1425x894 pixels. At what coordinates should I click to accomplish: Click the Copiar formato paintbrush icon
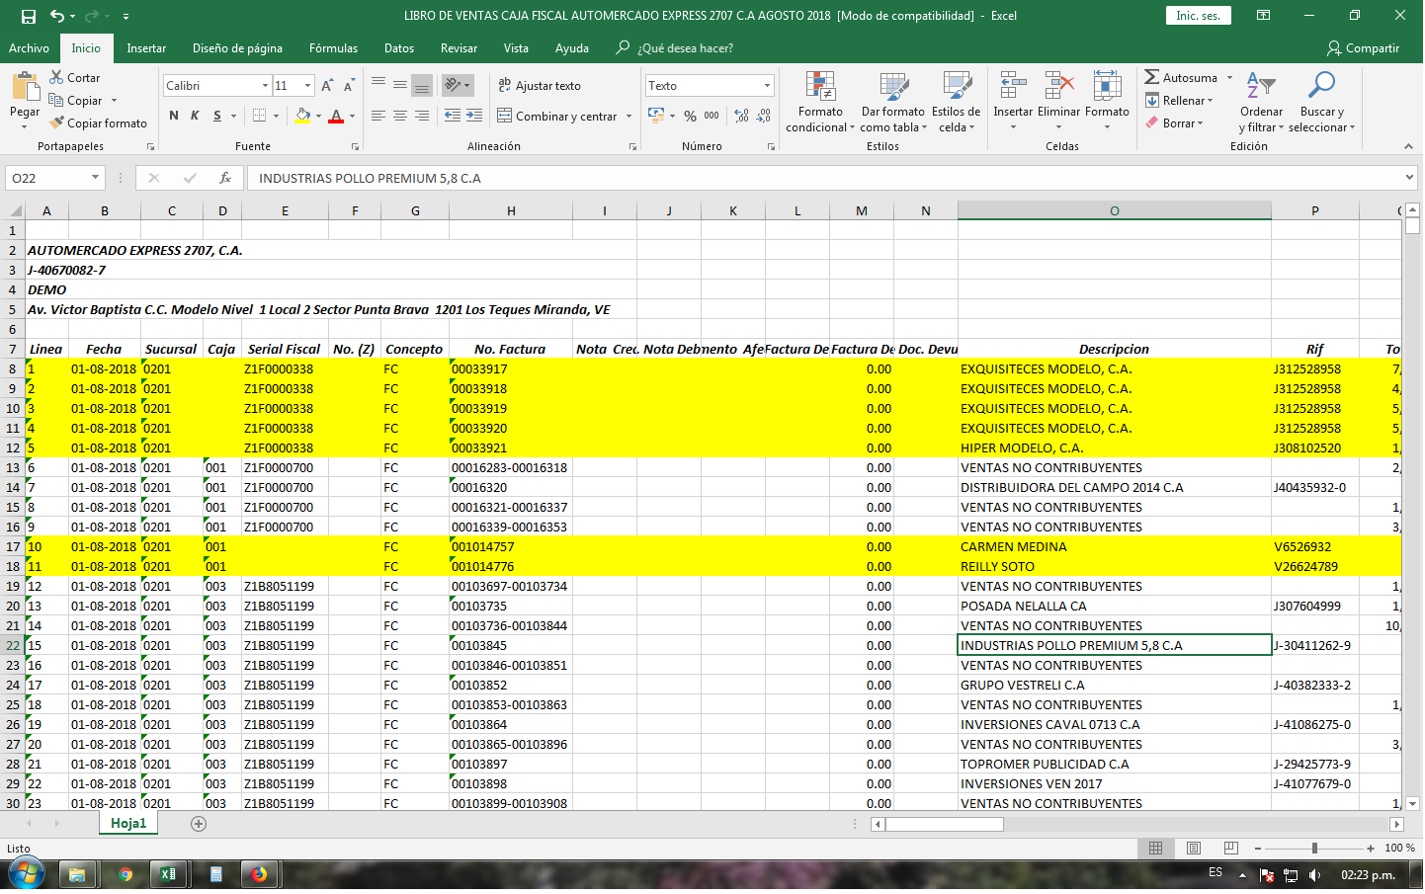point(56,123)
